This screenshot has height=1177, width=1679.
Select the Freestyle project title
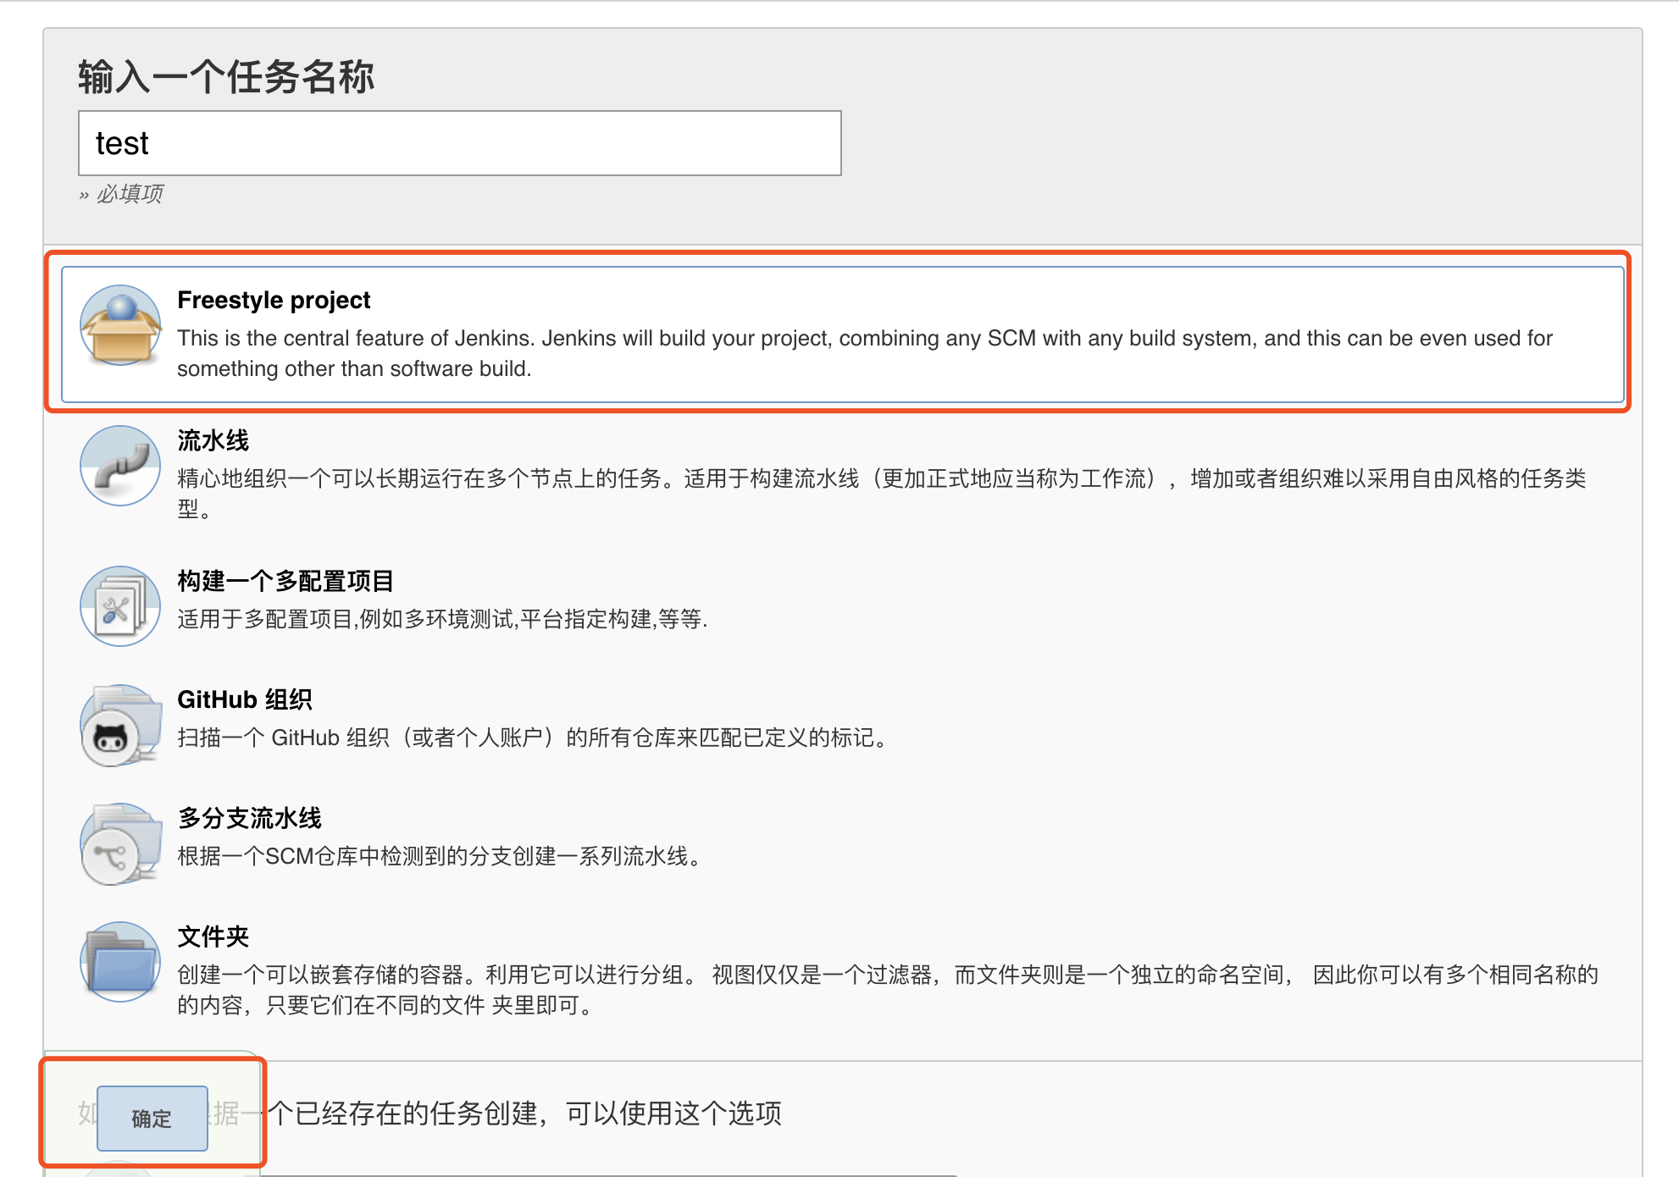(x=274, y=300)
